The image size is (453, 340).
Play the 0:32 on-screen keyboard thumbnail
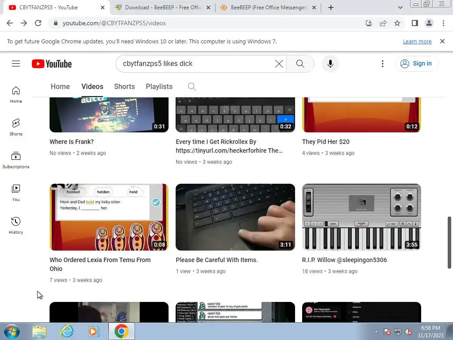[235, 115]
